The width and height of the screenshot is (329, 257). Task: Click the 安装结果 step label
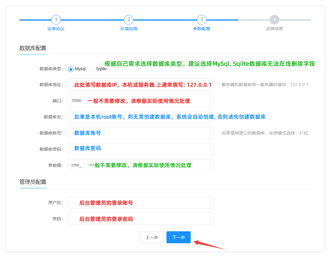[x=275, y=29]
